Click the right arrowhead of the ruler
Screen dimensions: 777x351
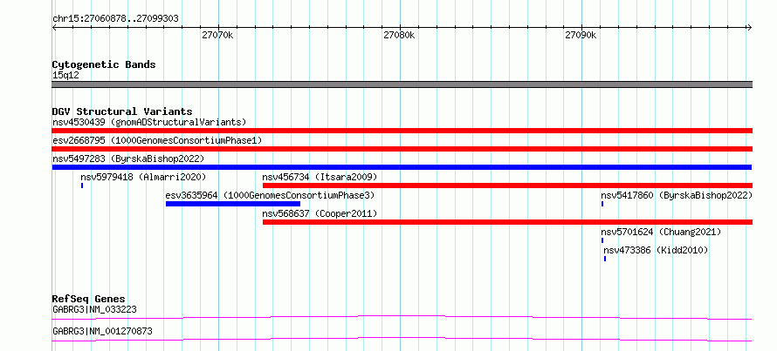[750, 27]
